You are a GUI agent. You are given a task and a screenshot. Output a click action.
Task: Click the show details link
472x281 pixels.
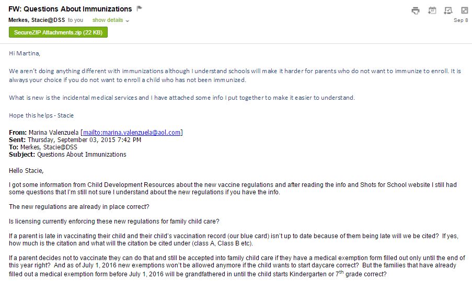[108, 20]
